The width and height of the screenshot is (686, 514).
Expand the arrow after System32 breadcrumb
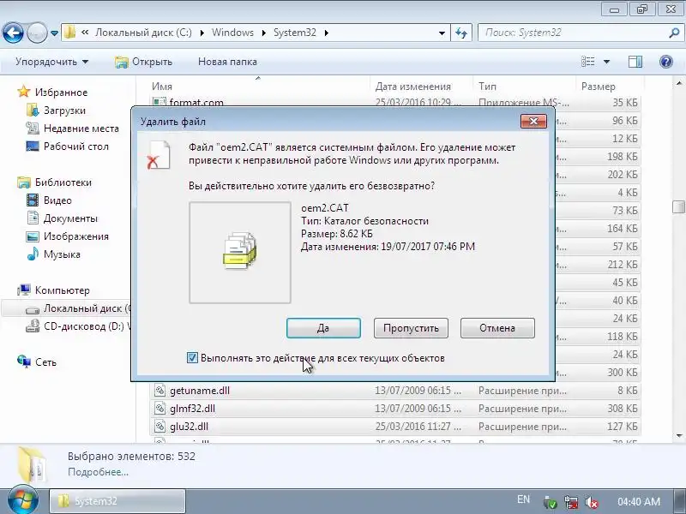pyautogui.click(x=327, y=33)
